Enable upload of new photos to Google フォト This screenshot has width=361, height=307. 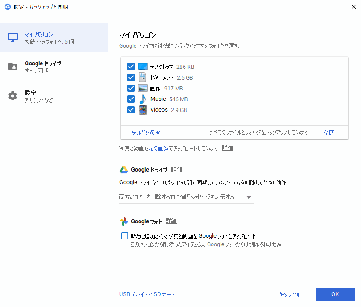[x=125, y=236]
